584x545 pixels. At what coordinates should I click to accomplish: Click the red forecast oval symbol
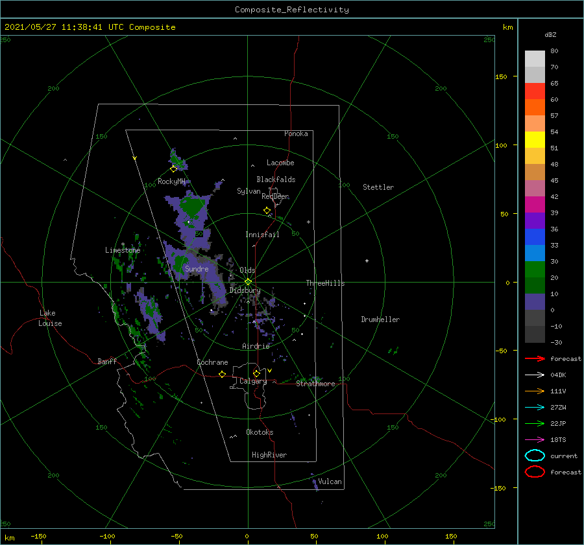click(x=535, y=472)
